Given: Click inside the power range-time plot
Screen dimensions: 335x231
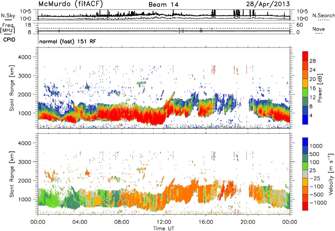Looking at the screenshot, I should 164,88.
